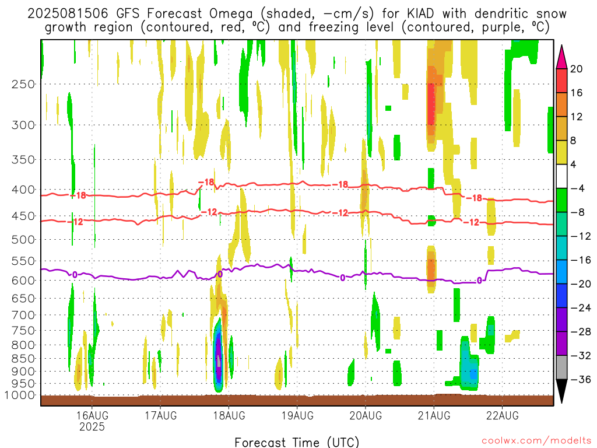Screen dimensions: 597x448
Task: Click the 17AUG date label
Action: pyautogui.click(x=160, y=415)
